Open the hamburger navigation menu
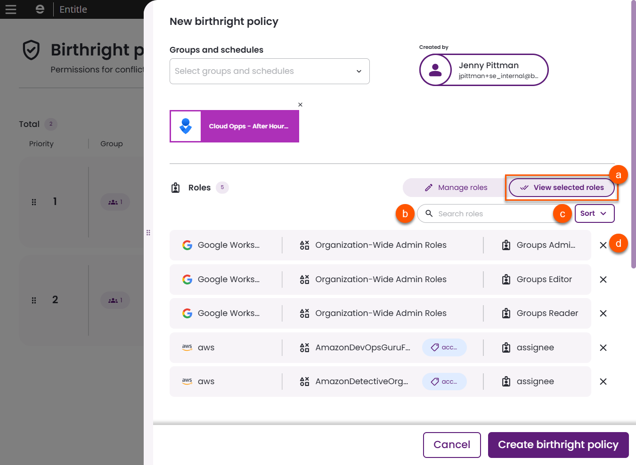Screen dimensions: 636x465 click(10, 9)
